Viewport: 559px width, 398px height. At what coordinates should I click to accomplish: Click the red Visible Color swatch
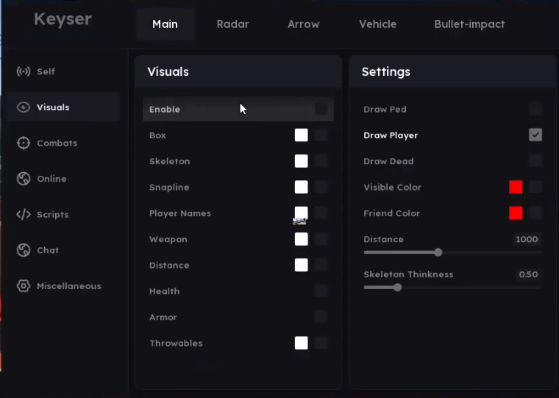click(516, 187)
